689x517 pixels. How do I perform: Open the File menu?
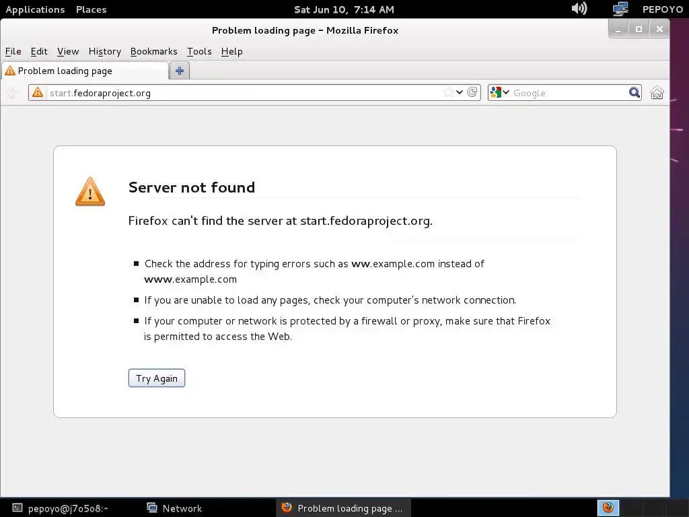[13, 51]
